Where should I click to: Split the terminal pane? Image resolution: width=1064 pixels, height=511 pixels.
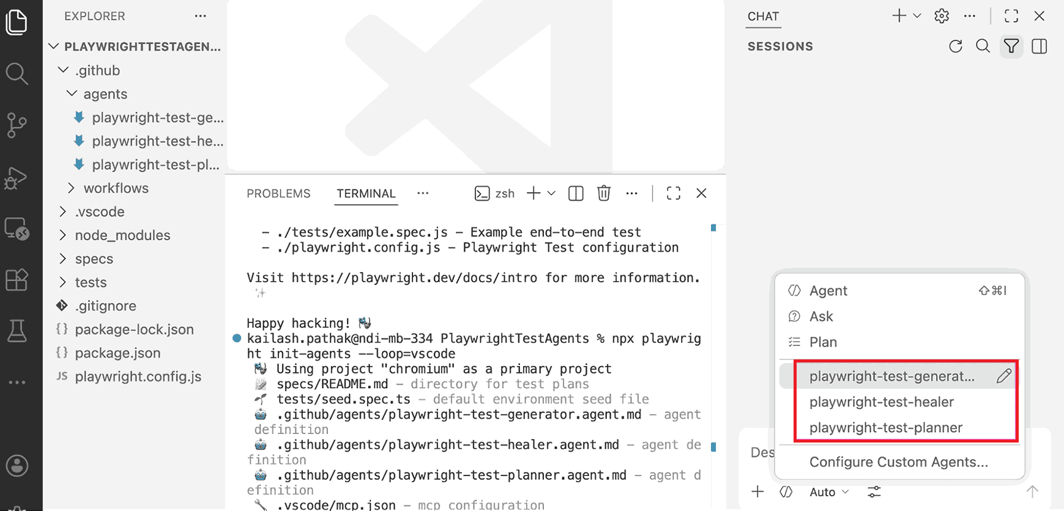coord(575,193)
